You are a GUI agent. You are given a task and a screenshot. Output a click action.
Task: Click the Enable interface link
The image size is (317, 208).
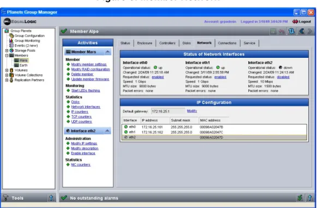(x=83, y=153)
